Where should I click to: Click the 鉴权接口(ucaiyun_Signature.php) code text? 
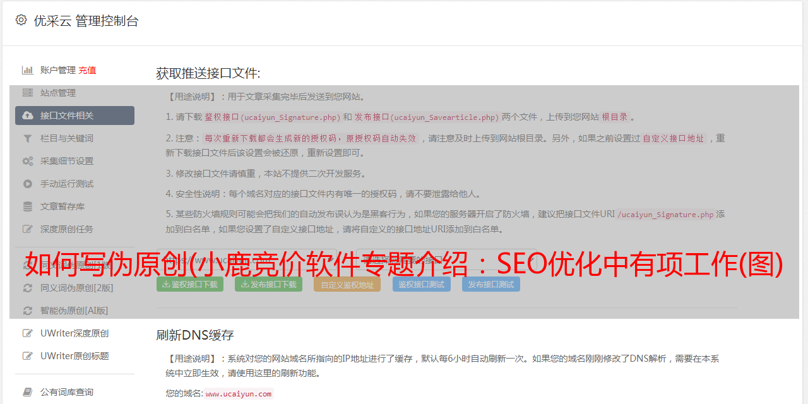click(272, 117)
